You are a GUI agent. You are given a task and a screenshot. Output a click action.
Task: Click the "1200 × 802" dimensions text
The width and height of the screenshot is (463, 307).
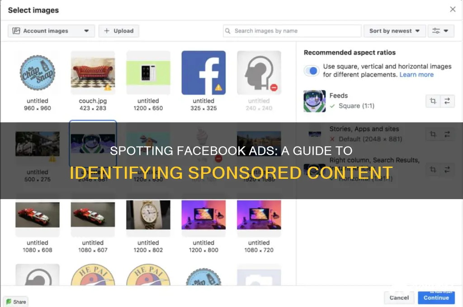pyautogui.click(x=148, y=250)
